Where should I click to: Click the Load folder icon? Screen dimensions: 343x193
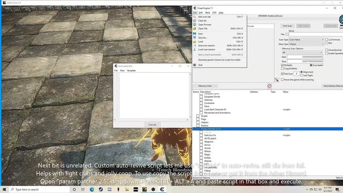tap(195, 42)
